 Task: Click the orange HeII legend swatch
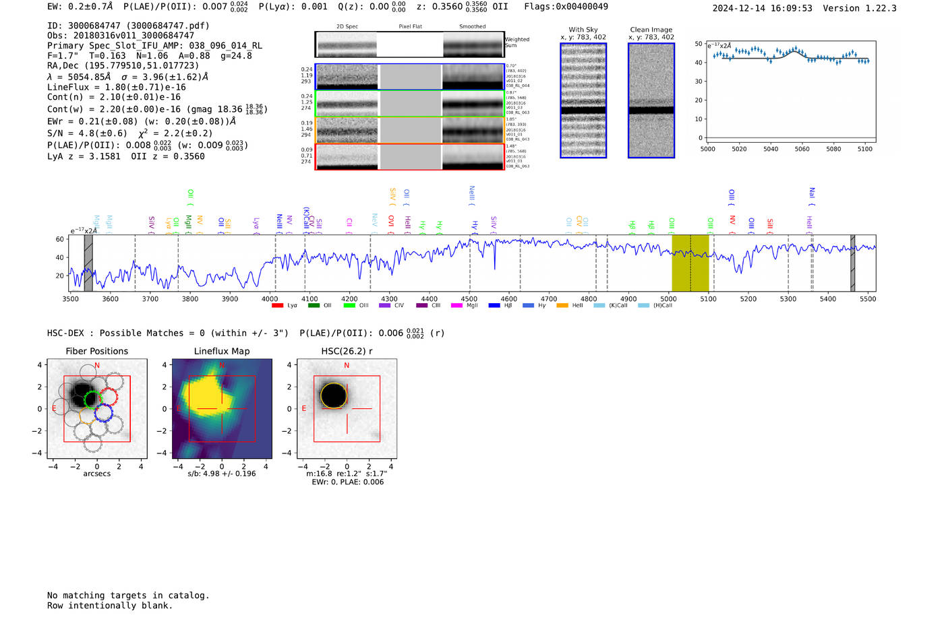(562, 306)
